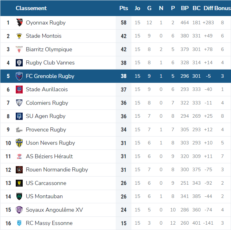Open the Colomiers Rugby team link
Viewport: 231px width, 230px height.
click(47, 103)
